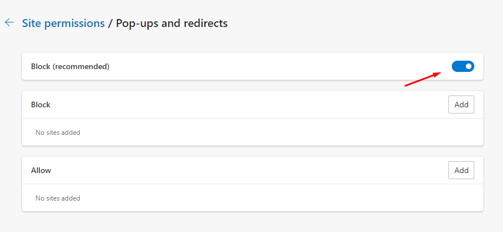This screenshot has height=232, width=503.
Task: Go back using the left arrow
Action: pos(10,23)
